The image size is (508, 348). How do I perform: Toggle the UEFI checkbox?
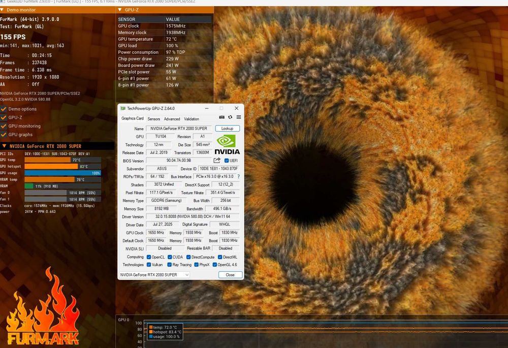(x=227, y=161)
